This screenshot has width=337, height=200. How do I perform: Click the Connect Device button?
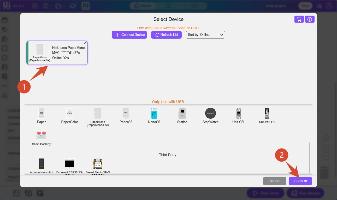click(129, 35)
